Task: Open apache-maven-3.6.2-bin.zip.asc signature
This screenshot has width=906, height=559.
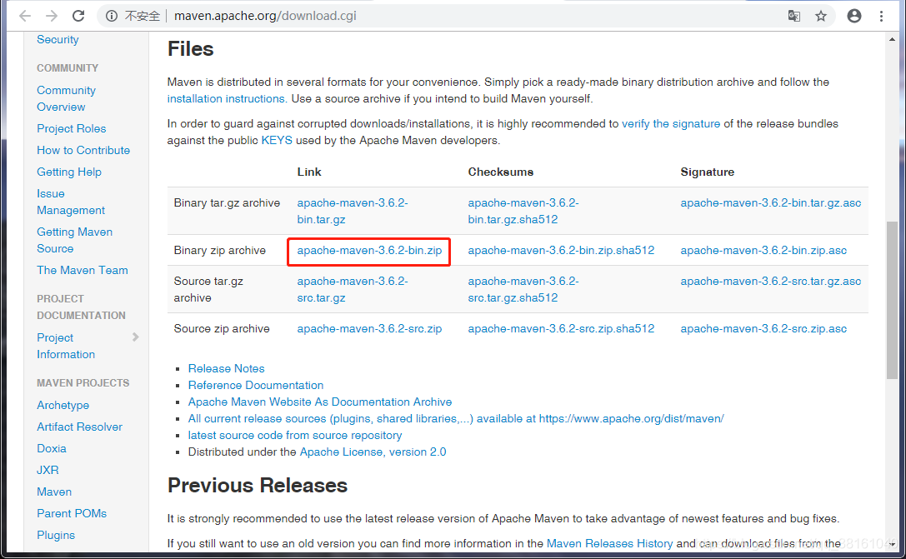Action: tap(763, 251)
